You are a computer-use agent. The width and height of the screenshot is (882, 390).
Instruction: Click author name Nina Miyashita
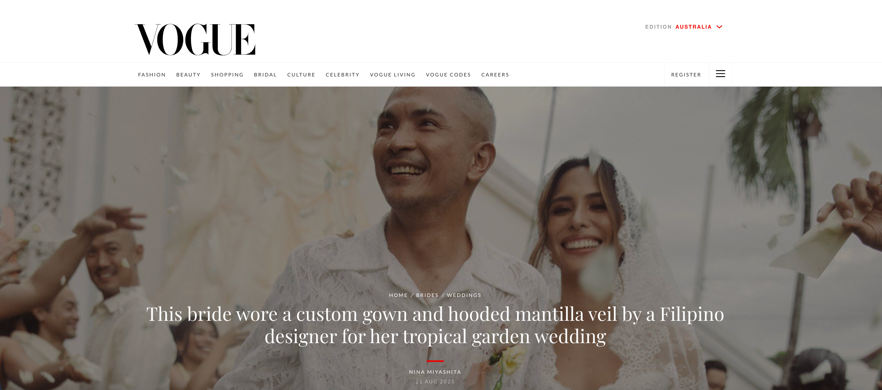point(435,372)
